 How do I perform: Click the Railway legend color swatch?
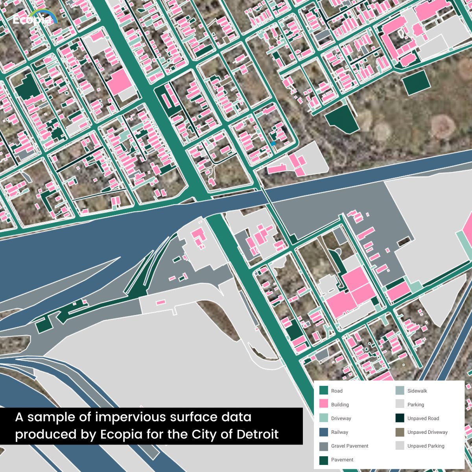323,432
